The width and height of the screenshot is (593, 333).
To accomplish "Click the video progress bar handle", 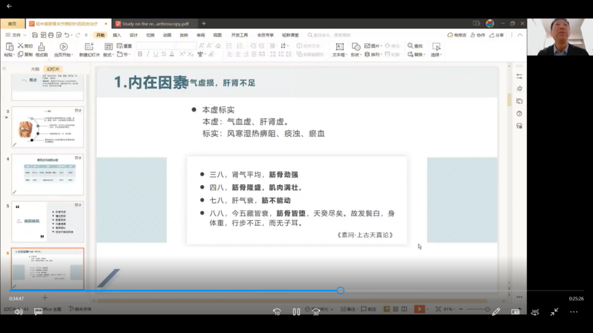I will [340, 291].
